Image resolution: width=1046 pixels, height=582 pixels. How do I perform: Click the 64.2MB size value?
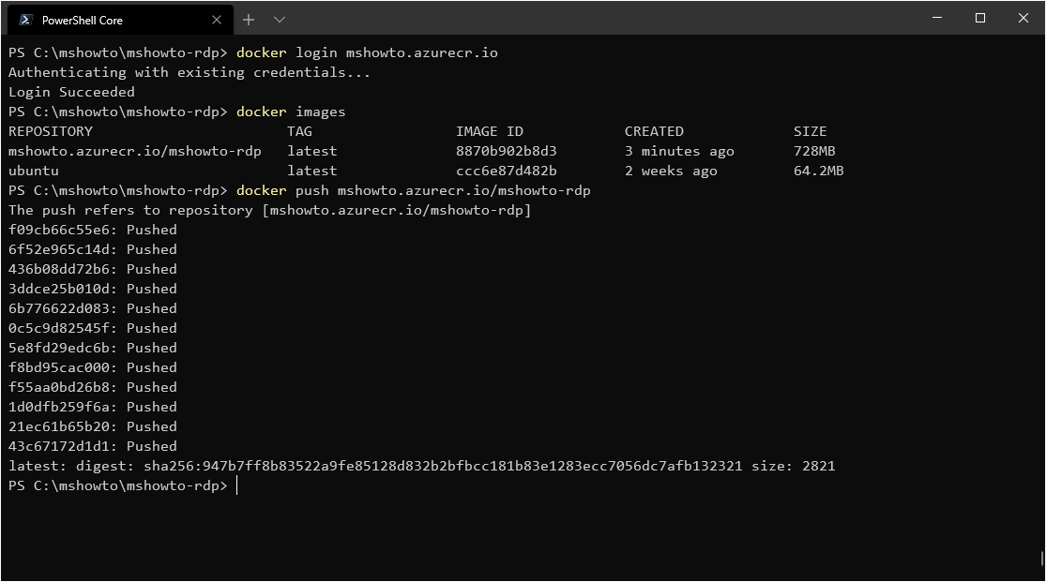pos(819,171)
